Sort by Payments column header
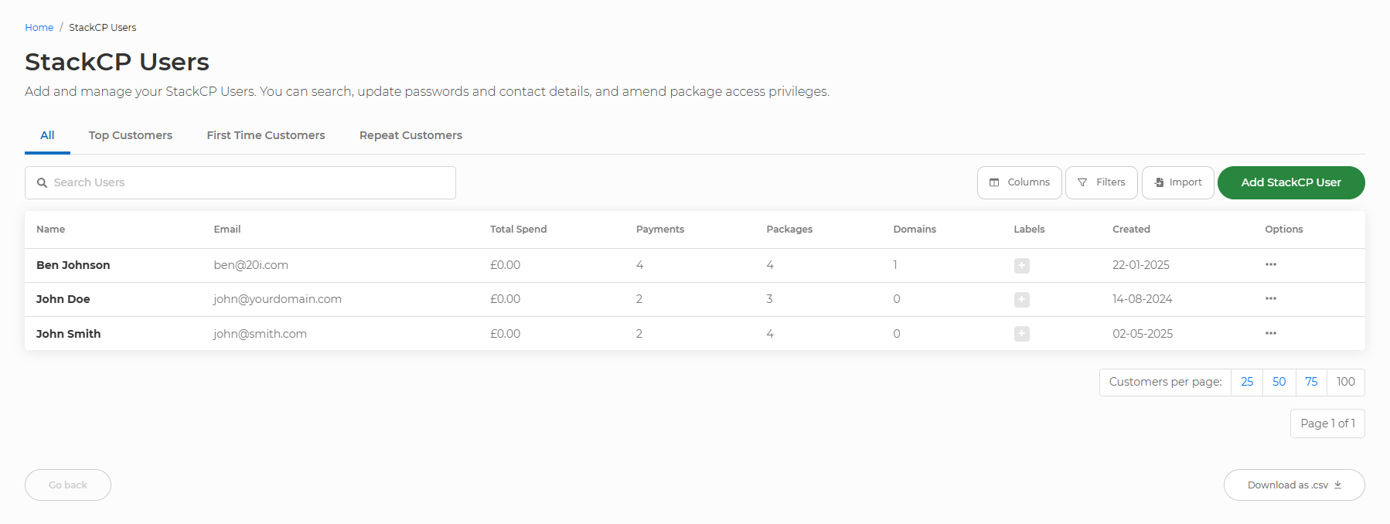The width and height of the screenshot is (1390, 524). [x=660, y=230]
